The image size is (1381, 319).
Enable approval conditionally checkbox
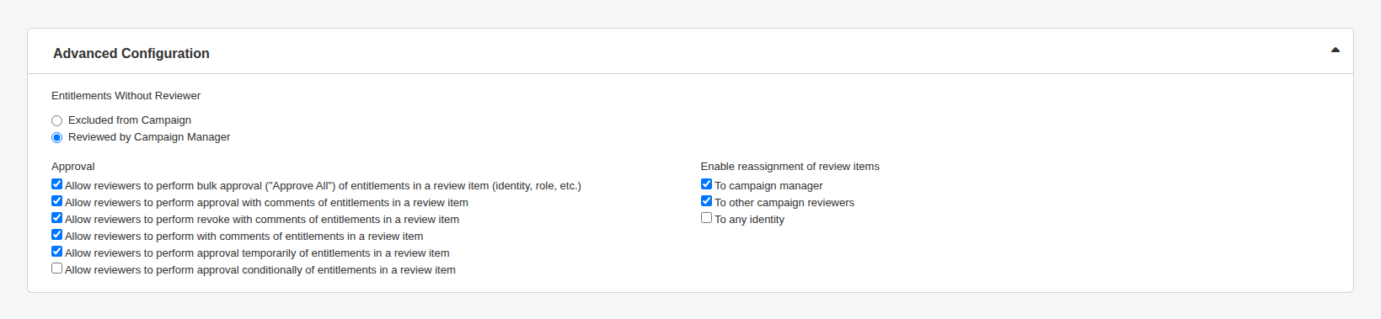(x=56, y=268)
